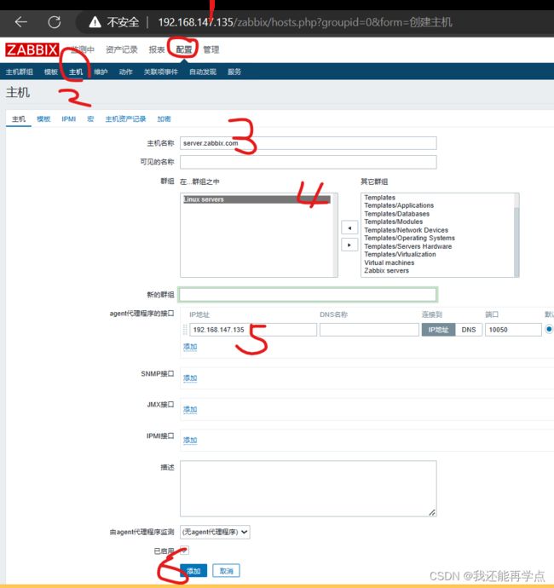
Task: Select Templates/Network Devices in other groups
Action: tap(407, 230)
